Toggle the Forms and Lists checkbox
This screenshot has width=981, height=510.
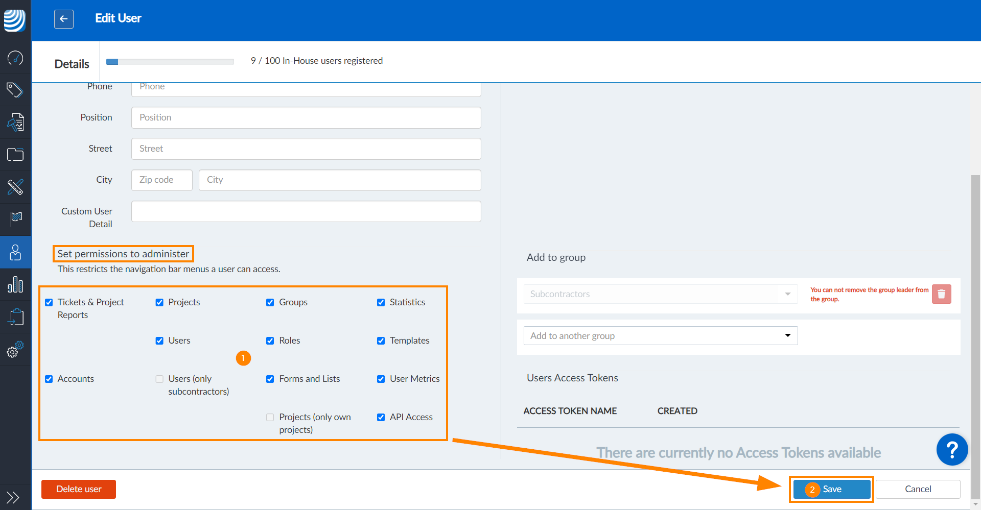tap(270, 379)
